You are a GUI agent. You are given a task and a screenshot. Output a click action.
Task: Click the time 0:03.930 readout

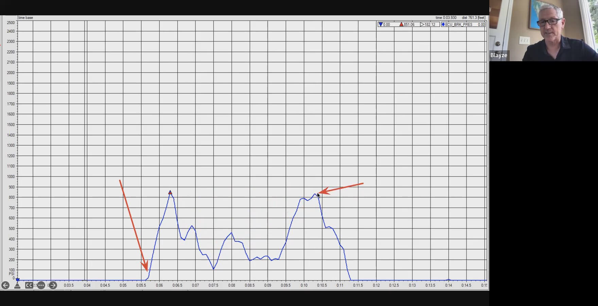(x=446, y=18)
